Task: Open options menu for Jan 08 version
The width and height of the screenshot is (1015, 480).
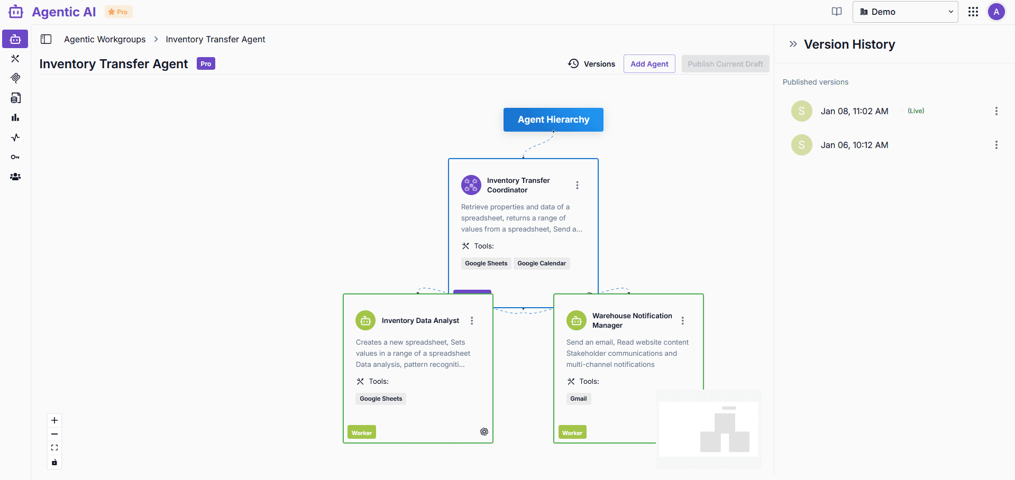Action: (996, 111)
